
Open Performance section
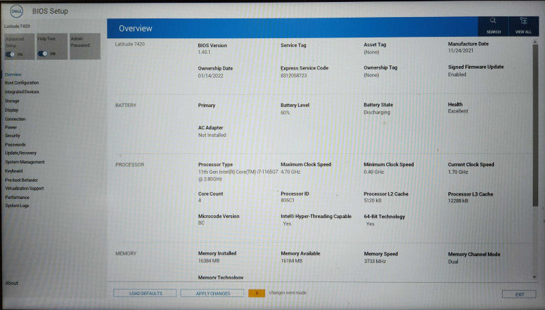click(x=17, y=198)
